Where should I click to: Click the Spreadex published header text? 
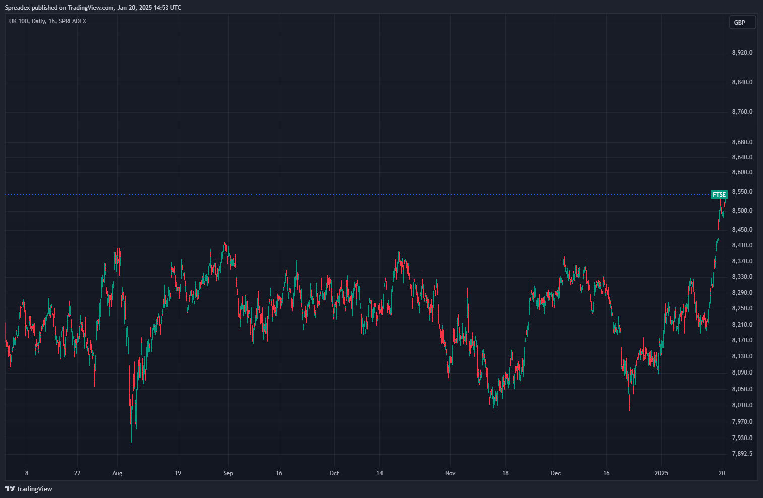(x=93, y=8)
